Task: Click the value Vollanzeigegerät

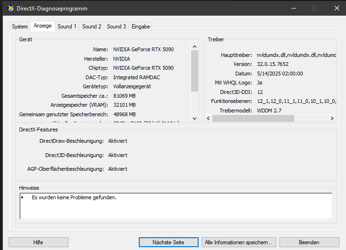Action: tap(132, 86)
